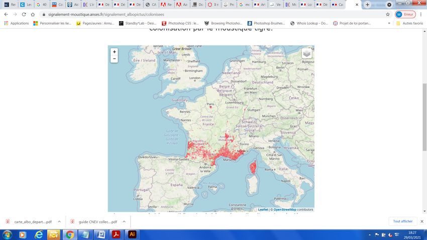Open the OpenStreetMap attribution link
This screenshot has height=240, width=427.
[284, 209]
